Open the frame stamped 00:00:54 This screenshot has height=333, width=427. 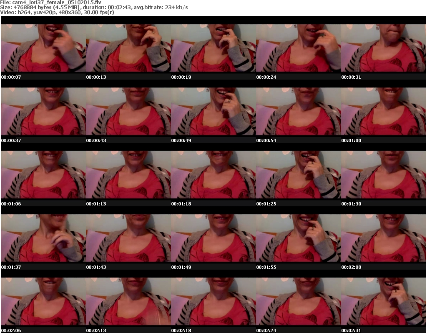pyautogui.click(x=299, y=111)
